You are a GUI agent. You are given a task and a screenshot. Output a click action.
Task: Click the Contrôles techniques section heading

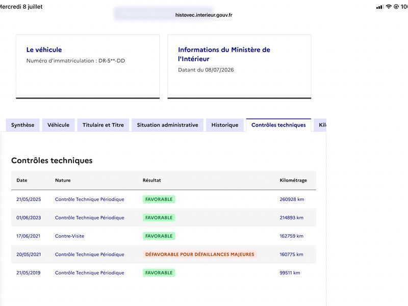point(52,161)
